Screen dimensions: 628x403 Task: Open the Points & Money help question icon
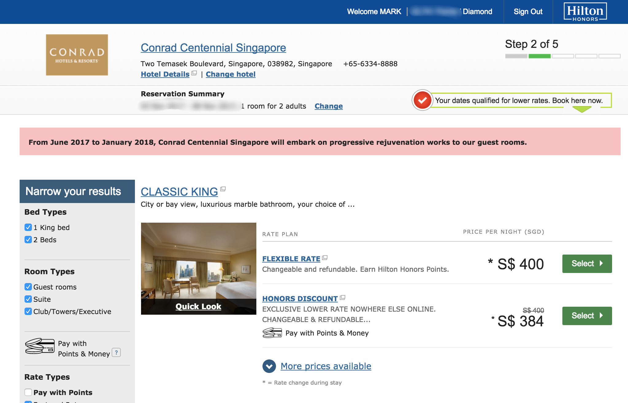point(116,353)
